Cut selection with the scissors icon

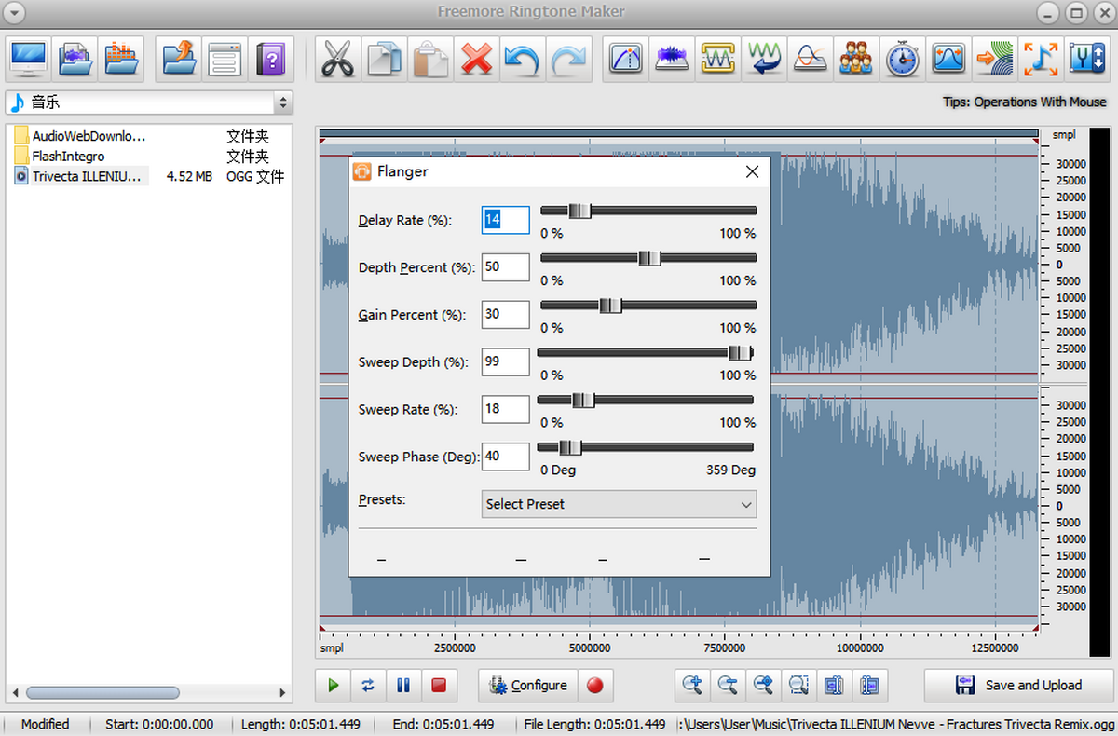pos(337,59)
